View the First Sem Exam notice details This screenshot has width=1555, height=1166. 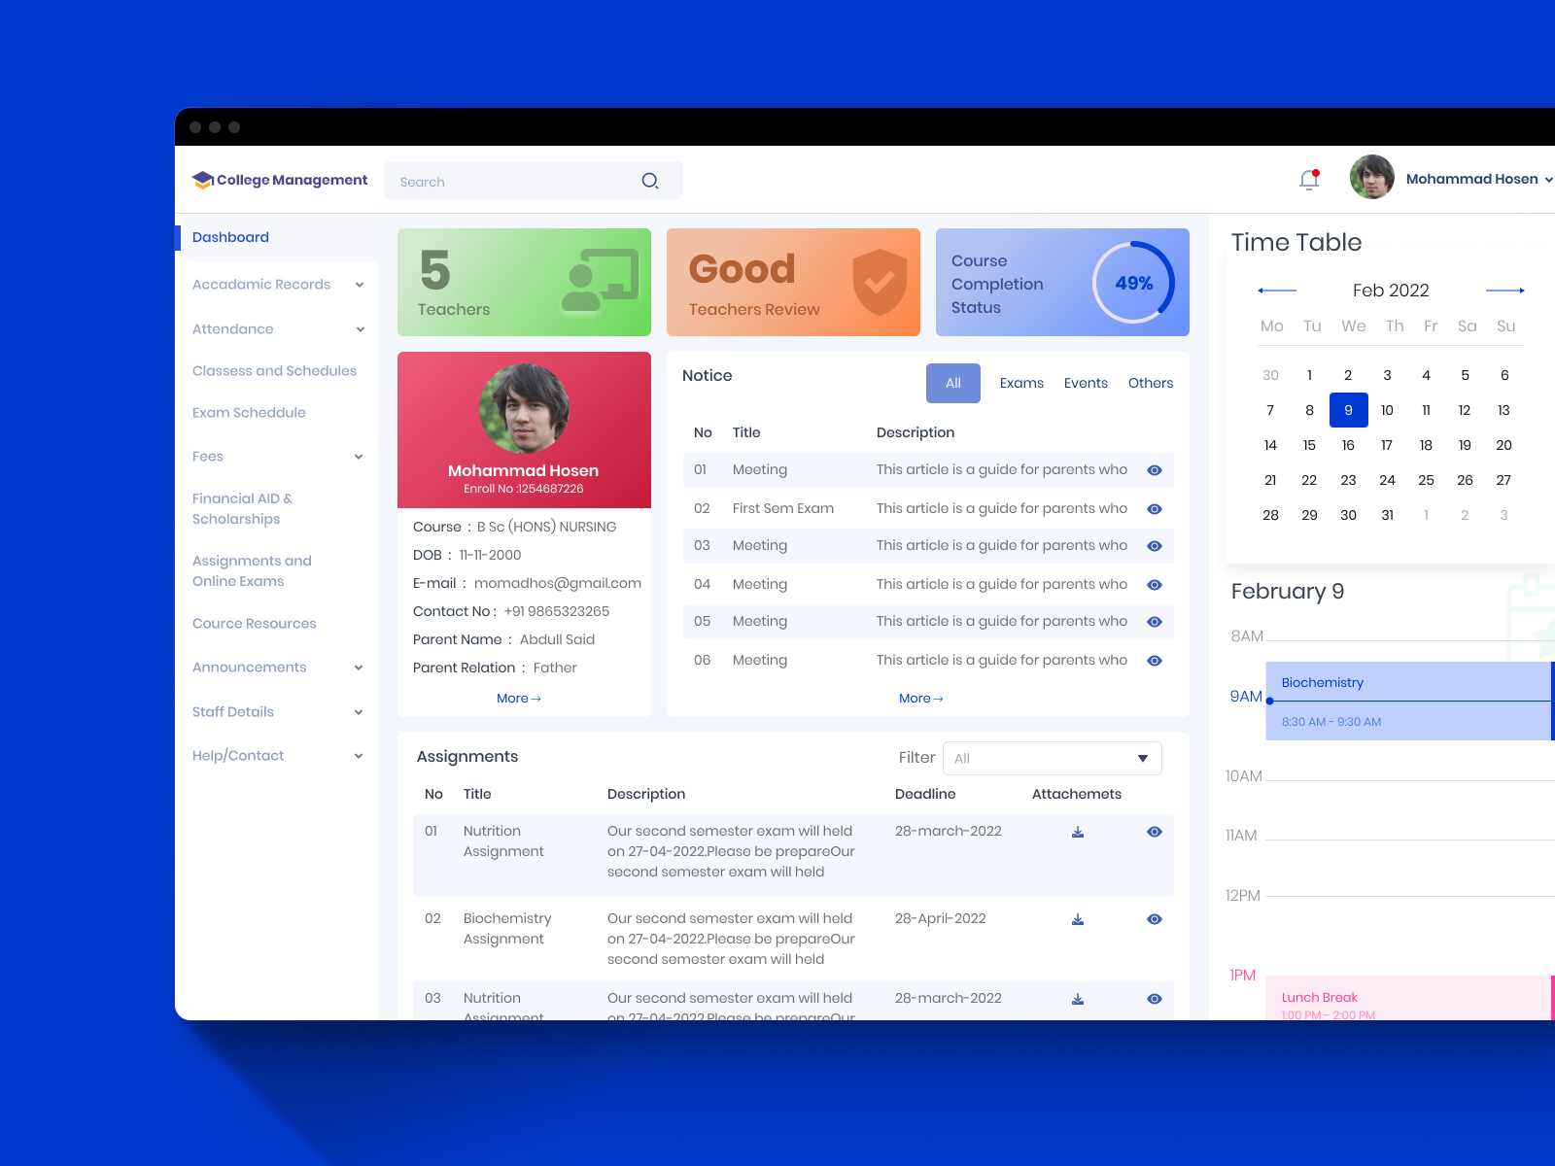(x=1154, y=508)
